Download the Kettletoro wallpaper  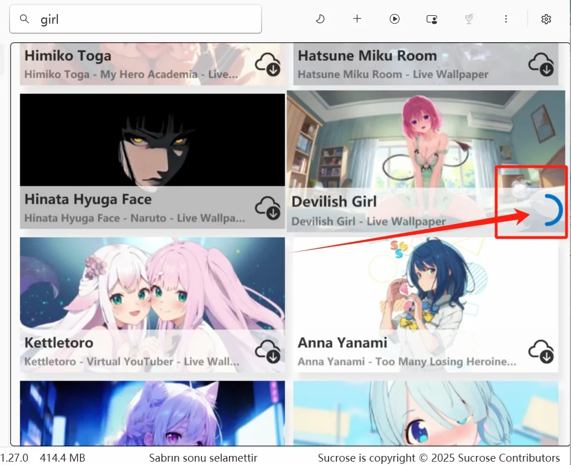[x=268, y=351]
